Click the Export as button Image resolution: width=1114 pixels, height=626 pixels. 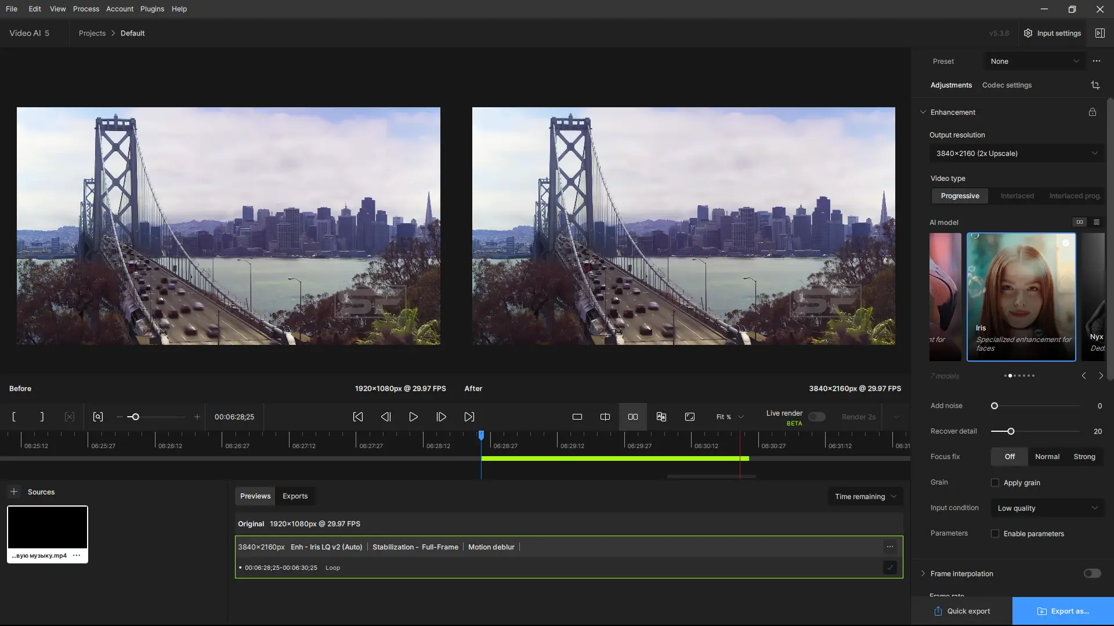point(1063,611)
